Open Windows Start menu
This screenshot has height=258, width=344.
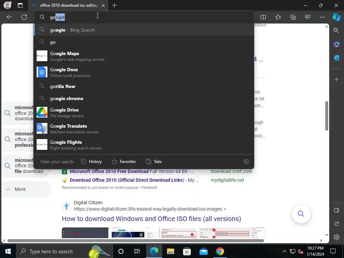8,251
